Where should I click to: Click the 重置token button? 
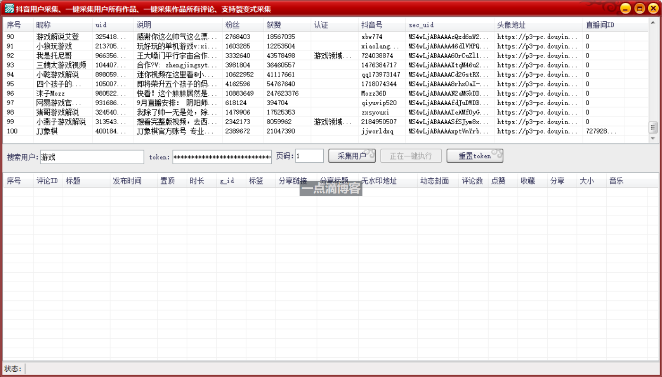coord(475,156)
